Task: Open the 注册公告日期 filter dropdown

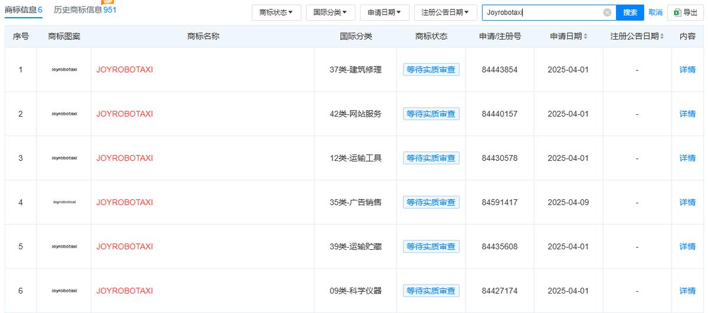Action: [x=445, y=12]
